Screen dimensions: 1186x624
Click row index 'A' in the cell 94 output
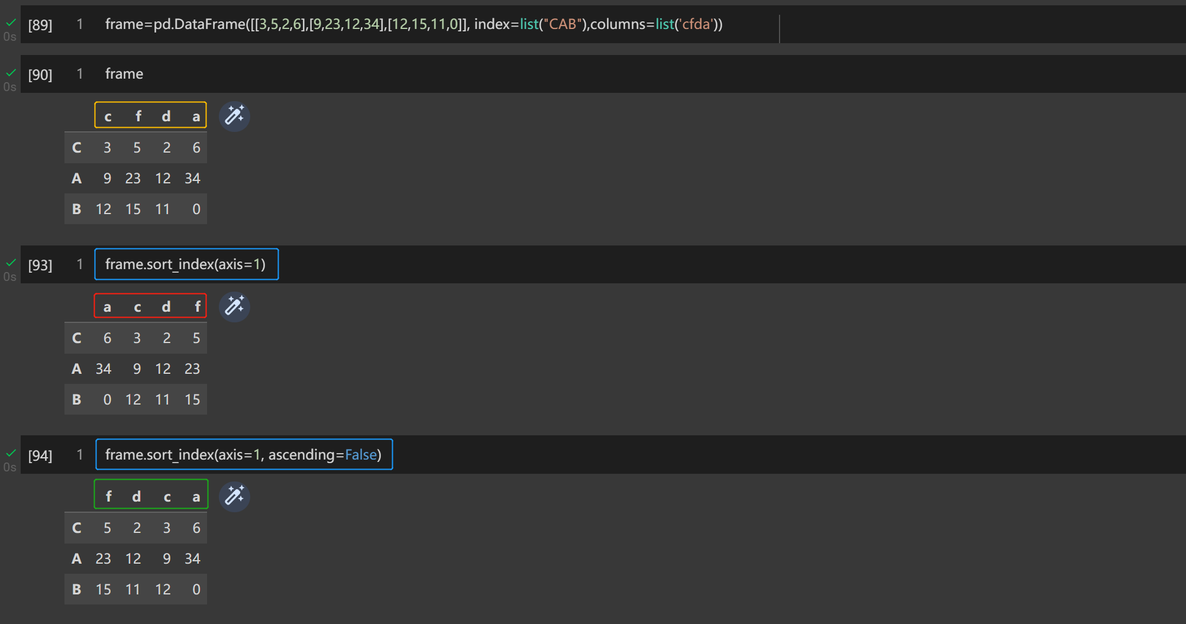tap(76, 558)
